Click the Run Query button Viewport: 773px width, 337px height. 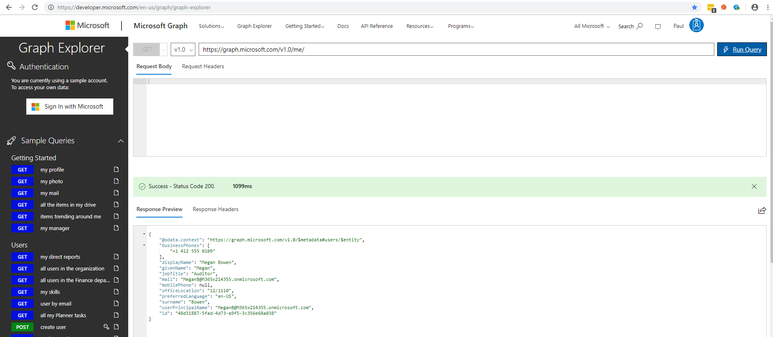[x=742, y=49]
